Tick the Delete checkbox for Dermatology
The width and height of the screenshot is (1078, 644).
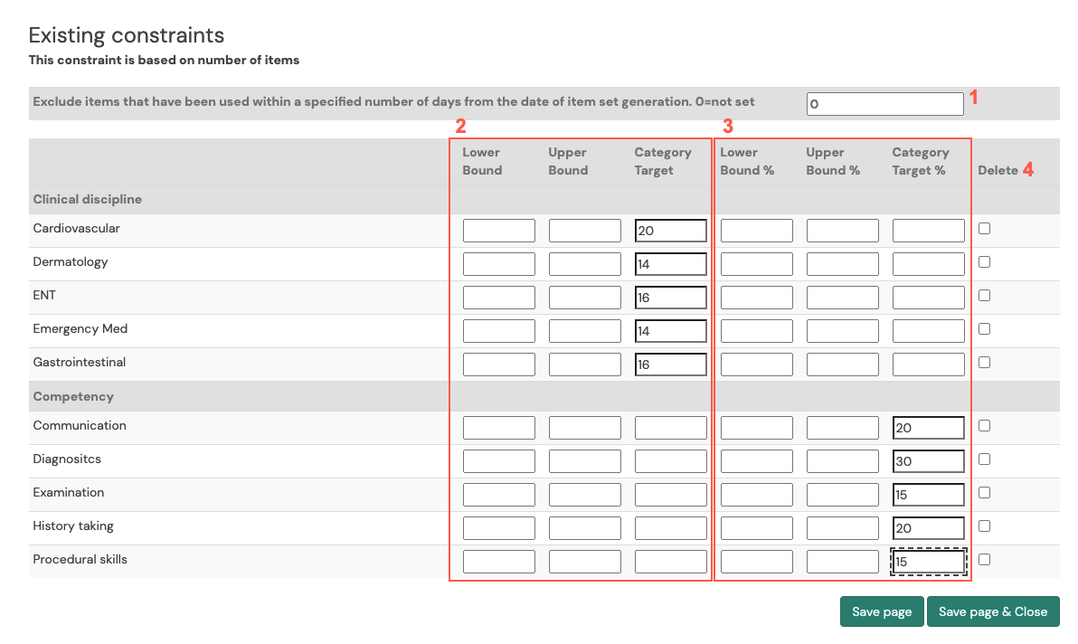tap(985, 262)
